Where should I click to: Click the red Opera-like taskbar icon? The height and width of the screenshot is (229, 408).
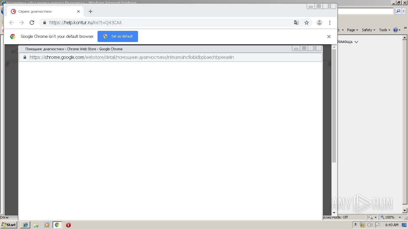click(68, 225)
